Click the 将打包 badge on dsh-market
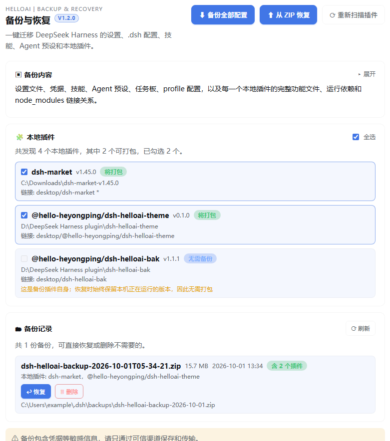Image resolution: width=390 pixels, height=441 pixels. click(x=113, y=172)
